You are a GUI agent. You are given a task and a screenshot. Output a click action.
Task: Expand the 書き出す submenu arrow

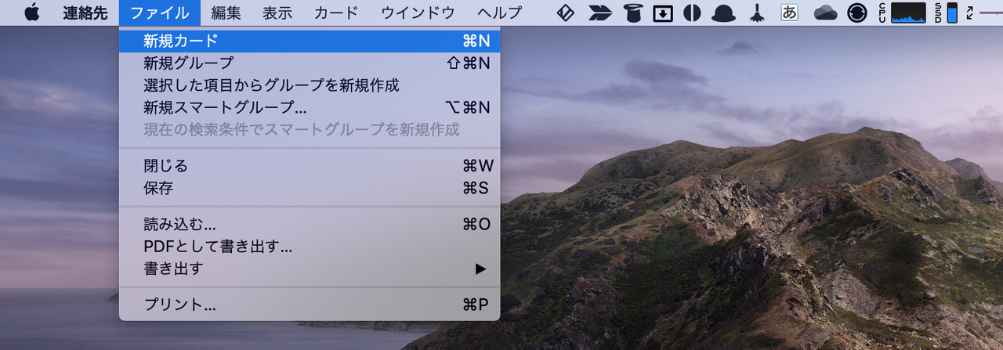tap(480, 269)
